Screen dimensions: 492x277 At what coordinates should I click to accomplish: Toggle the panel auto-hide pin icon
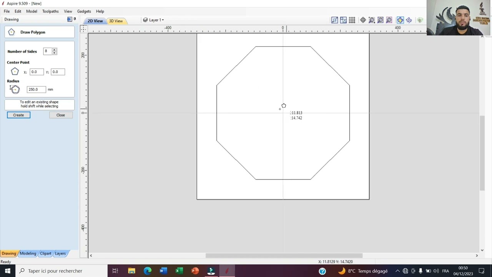75,19
